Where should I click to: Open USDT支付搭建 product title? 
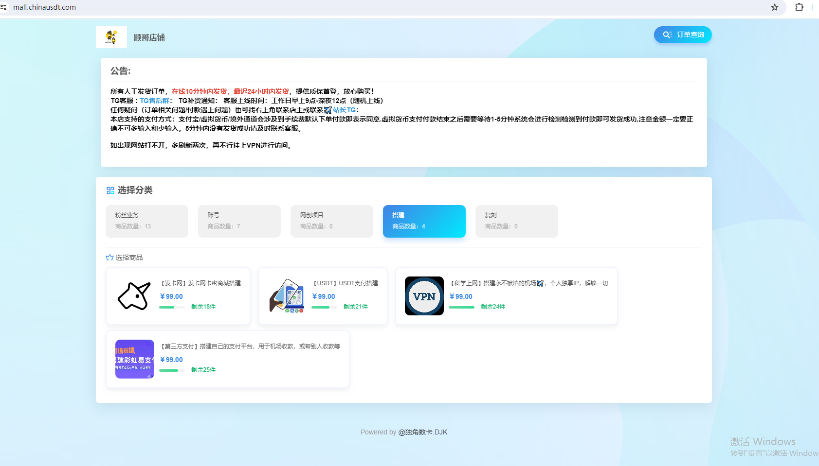346,283
